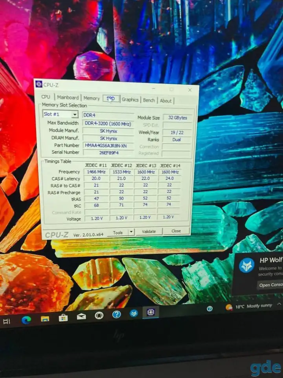The width and height of the screenshot is (283, 378).
Task: Open HP Wolf Security taskbar icon
Action: (x=134, y=313)
